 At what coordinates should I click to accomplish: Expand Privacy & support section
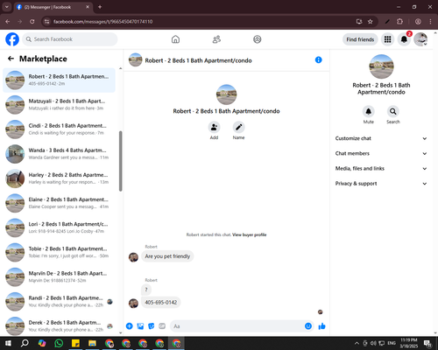381,184
